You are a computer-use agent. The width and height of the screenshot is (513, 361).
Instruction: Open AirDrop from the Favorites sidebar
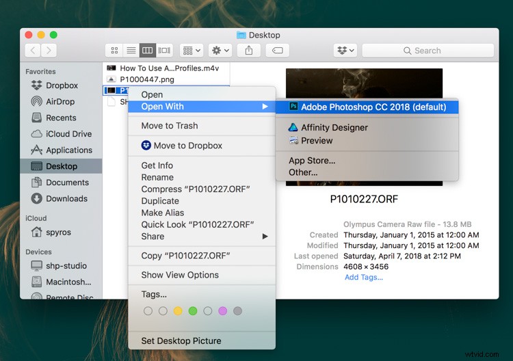point(36,102)
